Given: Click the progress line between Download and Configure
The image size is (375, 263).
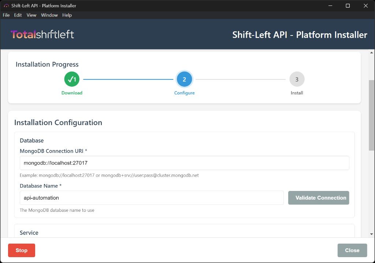Looking at the screenshot, I should (128, 79).
